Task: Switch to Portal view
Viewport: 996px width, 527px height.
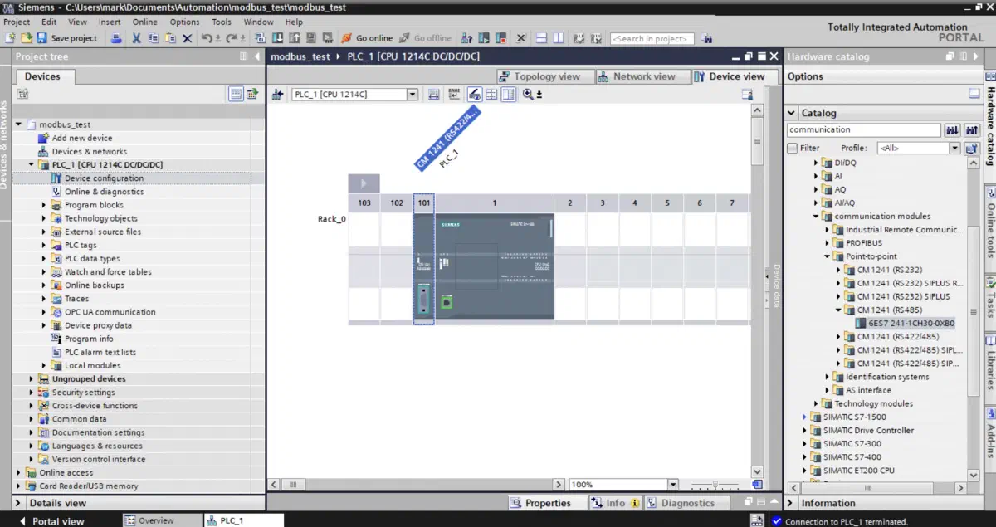Action: click(50, 521)
